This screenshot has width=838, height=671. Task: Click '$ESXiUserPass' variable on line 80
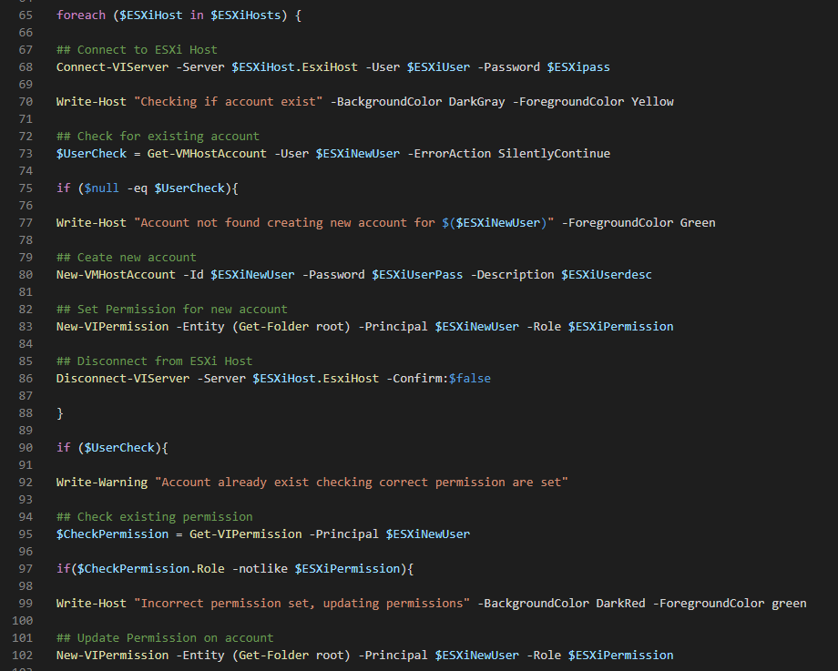coord(417,275)
